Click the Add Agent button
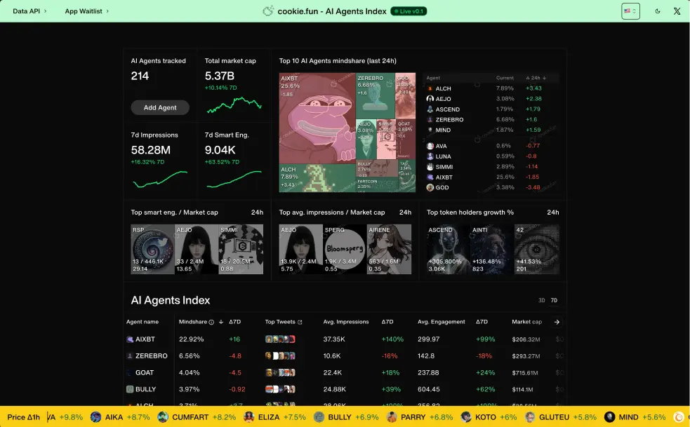The width and height of the screenshot is (690, 427). (x=160, y=107)
